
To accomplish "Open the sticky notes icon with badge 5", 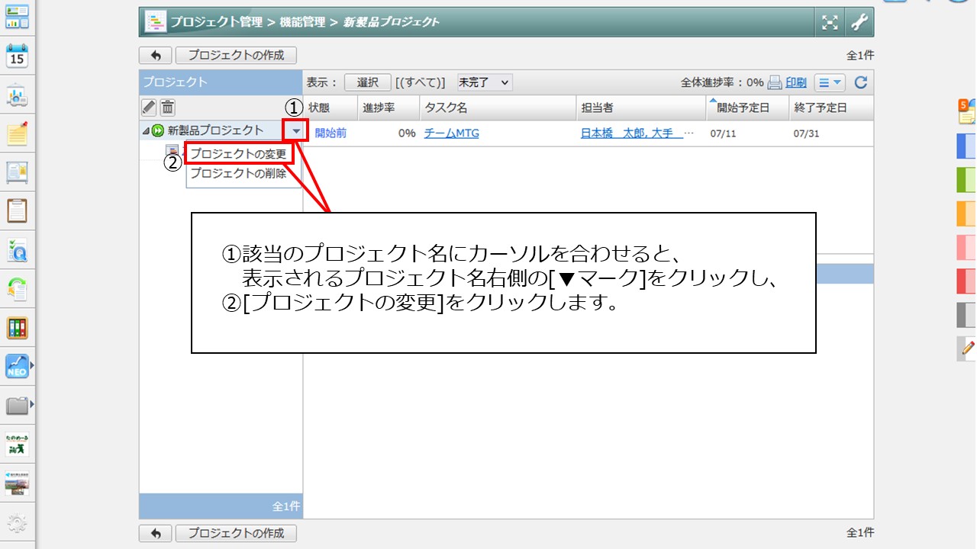I will (x=967, y=111).
